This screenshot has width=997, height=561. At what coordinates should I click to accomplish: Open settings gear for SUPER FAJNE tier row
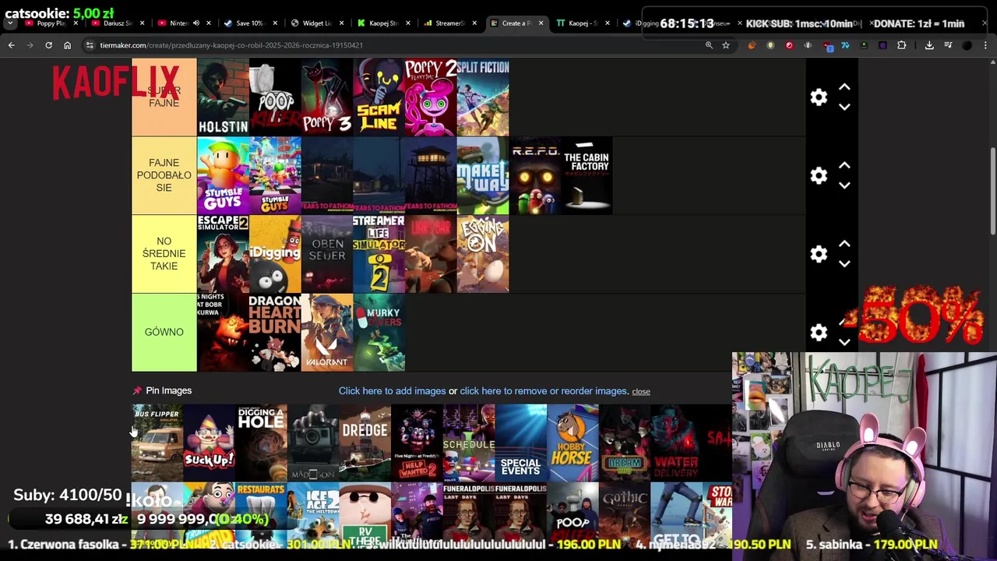pos(819,97)
